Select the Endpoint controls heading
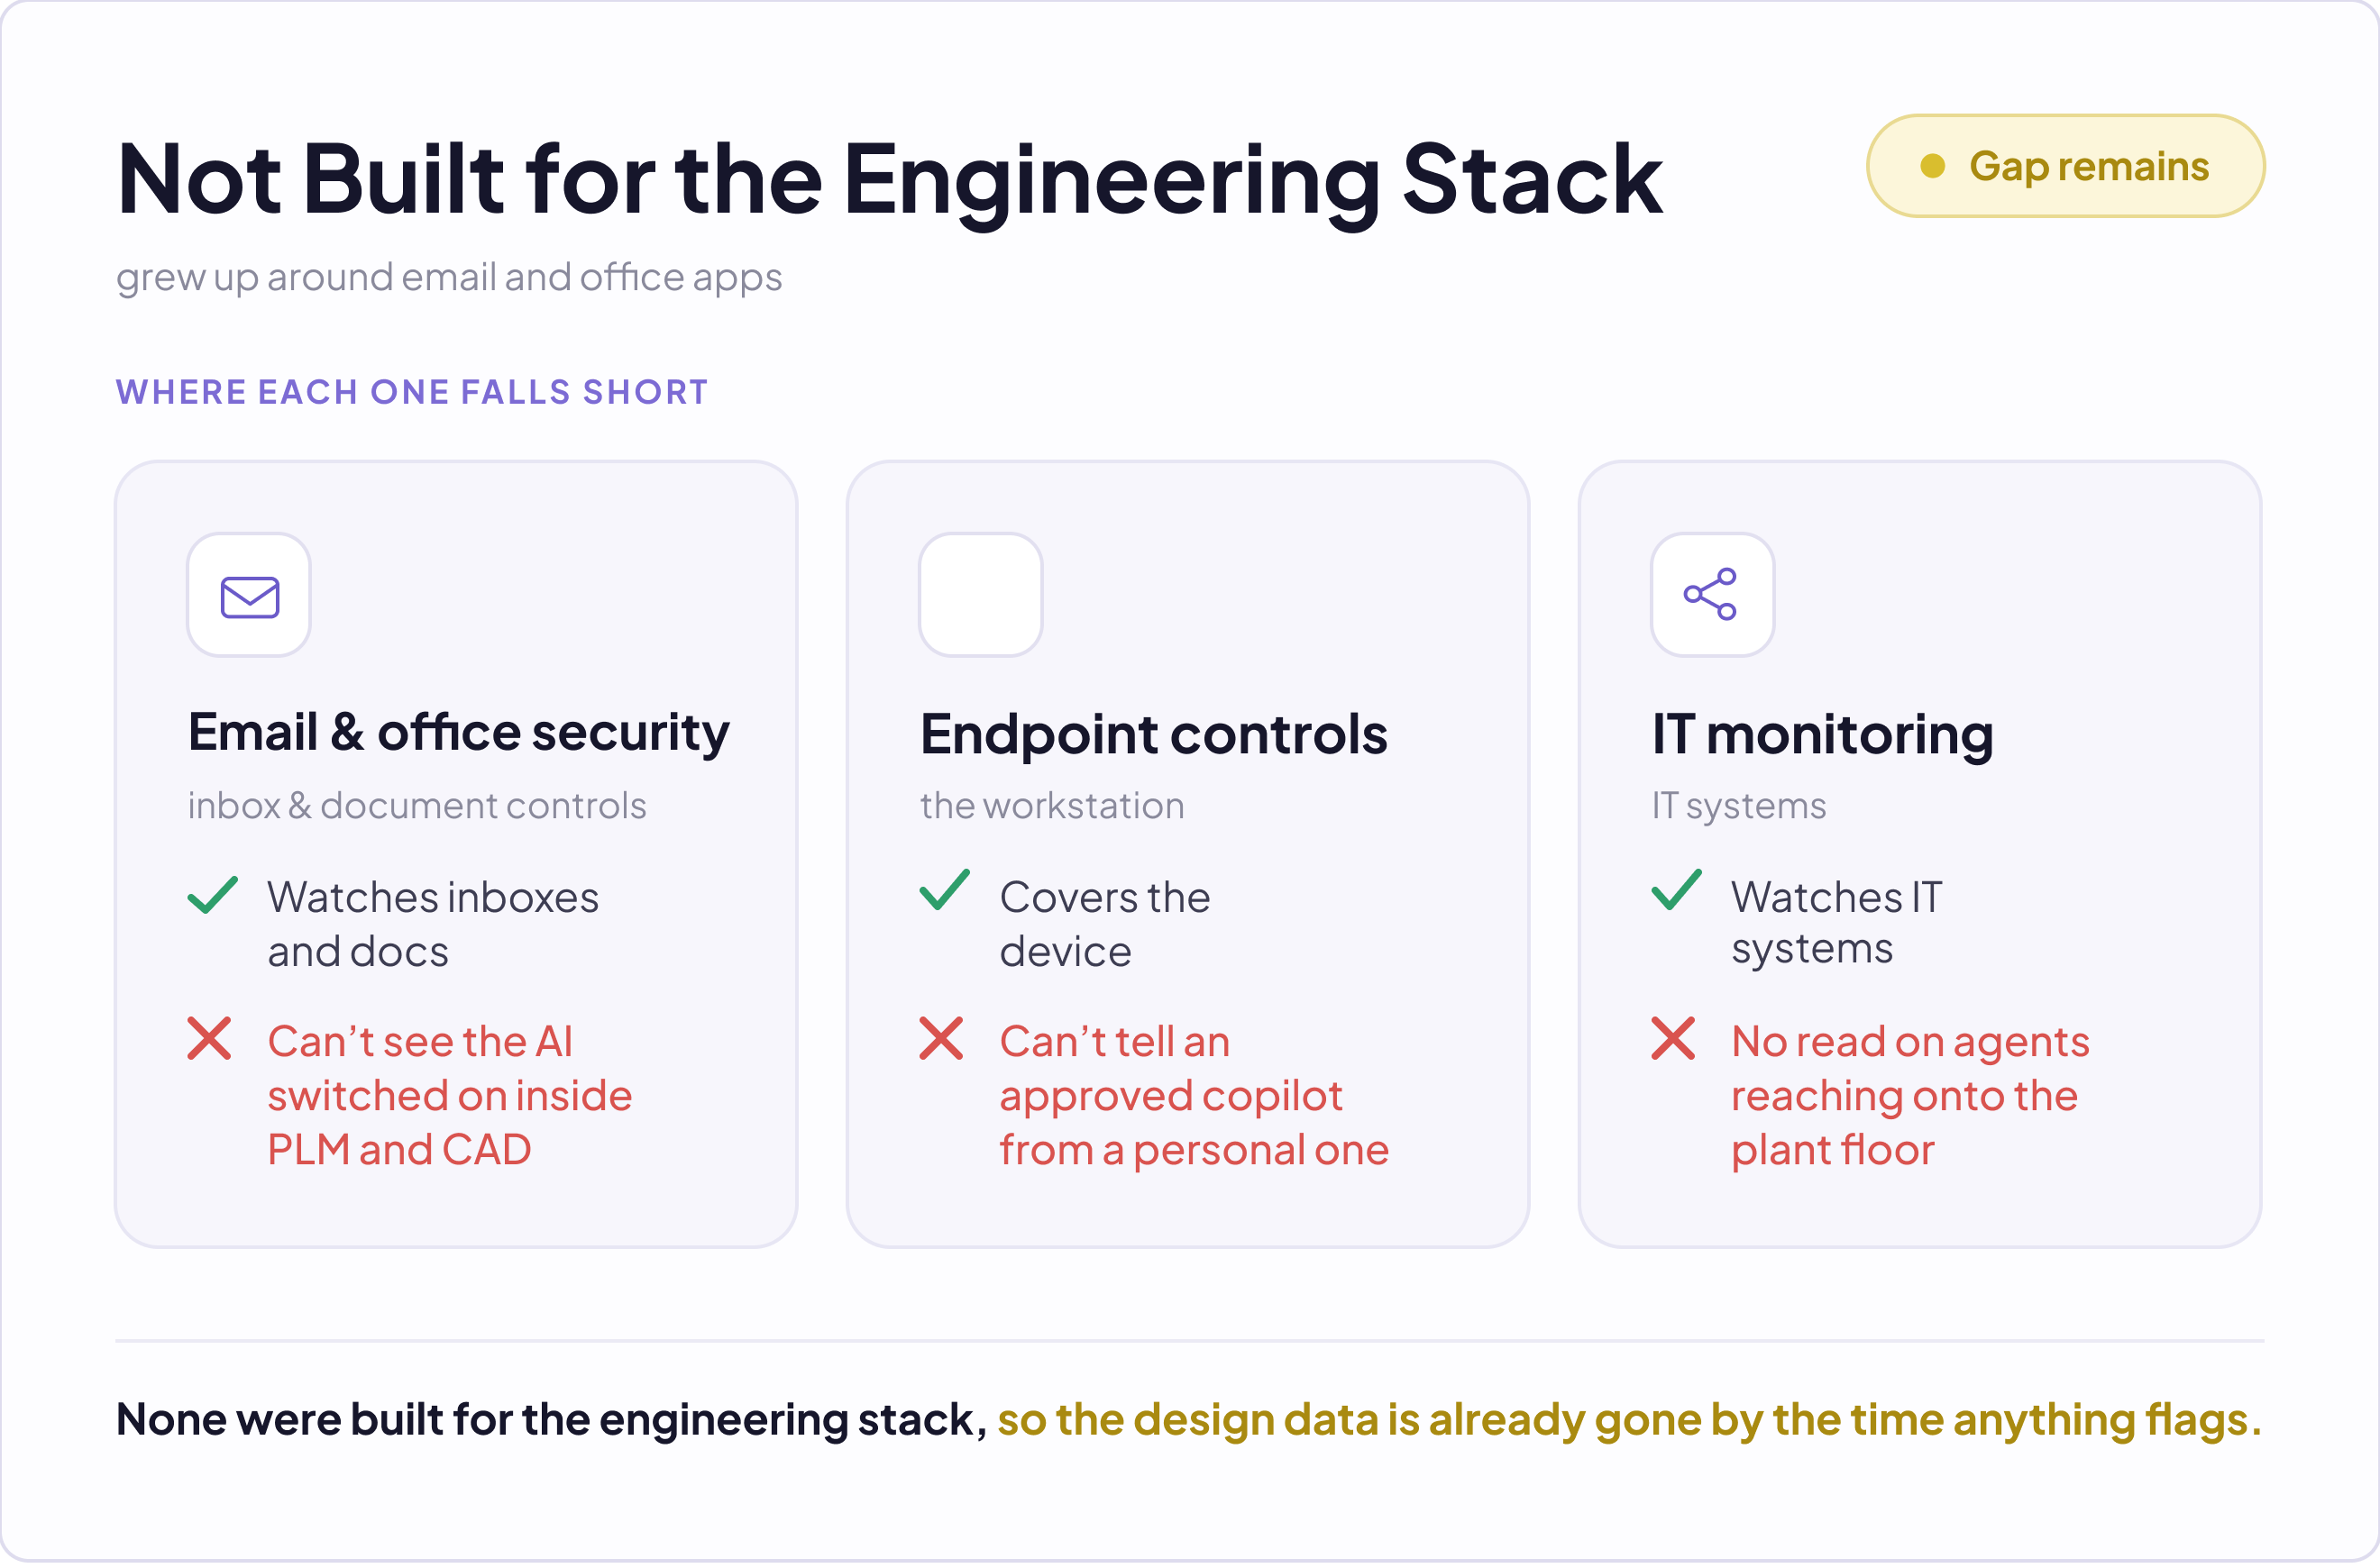 tap(1153, 735)
